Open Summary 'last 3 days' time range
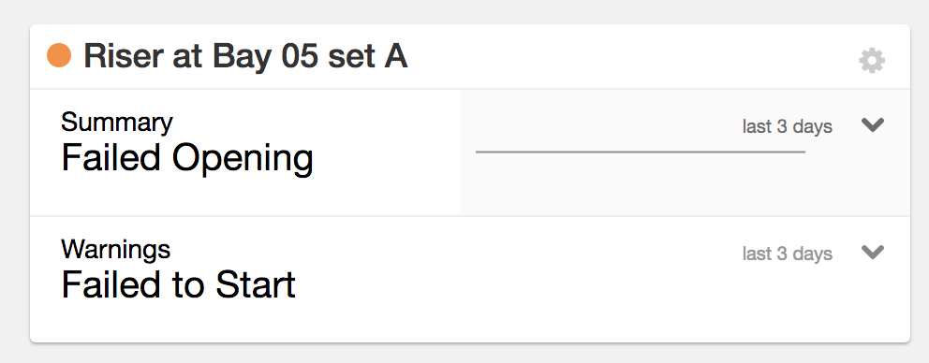The width and height of the screenshot is (929, 363). [788, 126]
